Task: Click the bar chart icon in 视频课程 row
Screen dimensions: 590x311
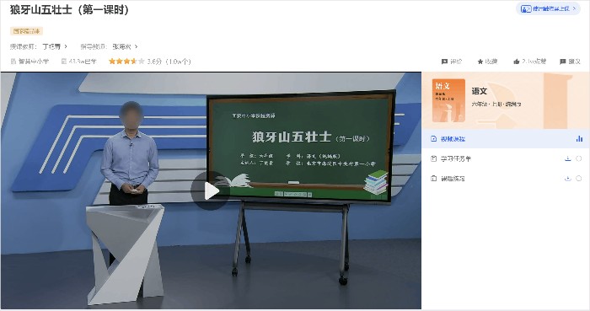Action: (x=579, y=139)
